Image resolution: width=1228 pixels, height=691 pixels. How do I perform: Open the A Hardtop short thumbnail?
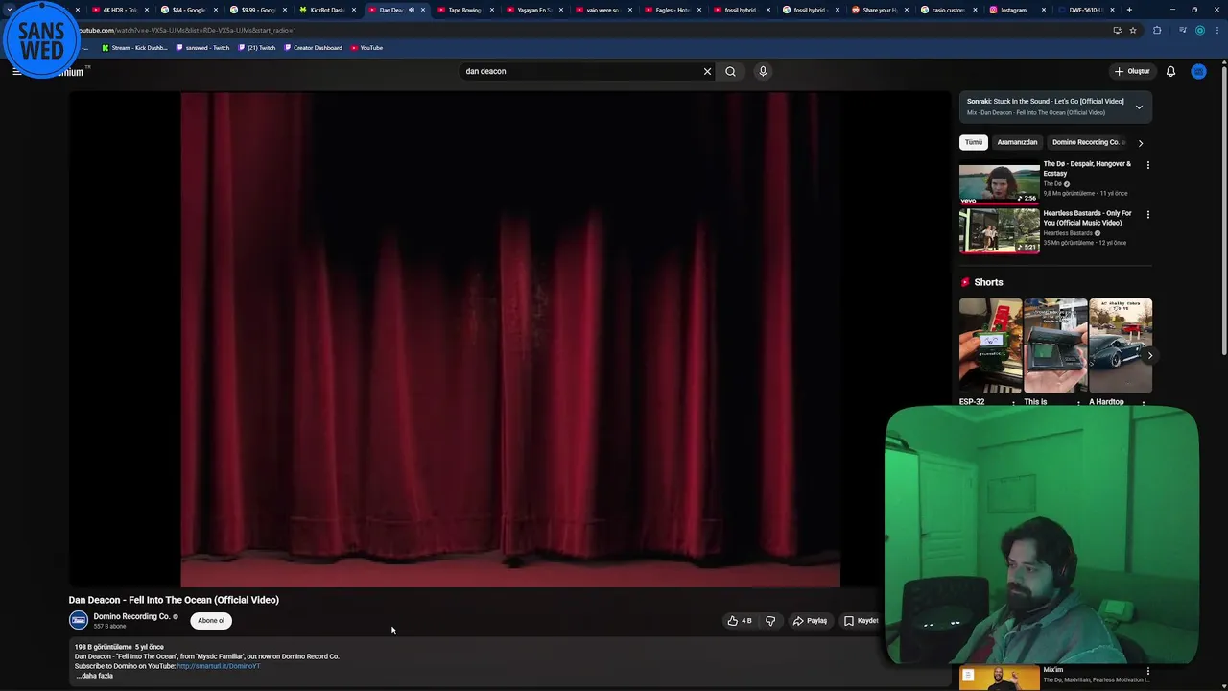(x=1121, y=345)
